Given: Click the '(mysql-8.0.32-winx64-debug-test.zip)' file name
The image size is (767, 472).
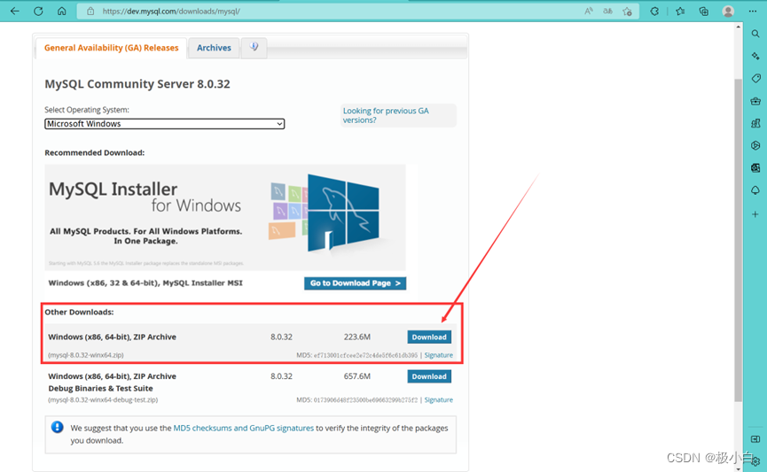Looking at the screenshot, I should pyautogui.click(x=103, y=399).
